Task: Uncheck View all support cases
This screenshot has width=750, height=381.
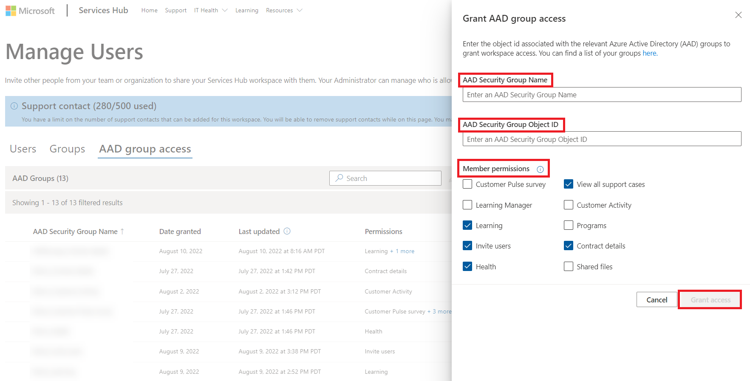Action: 569,184
